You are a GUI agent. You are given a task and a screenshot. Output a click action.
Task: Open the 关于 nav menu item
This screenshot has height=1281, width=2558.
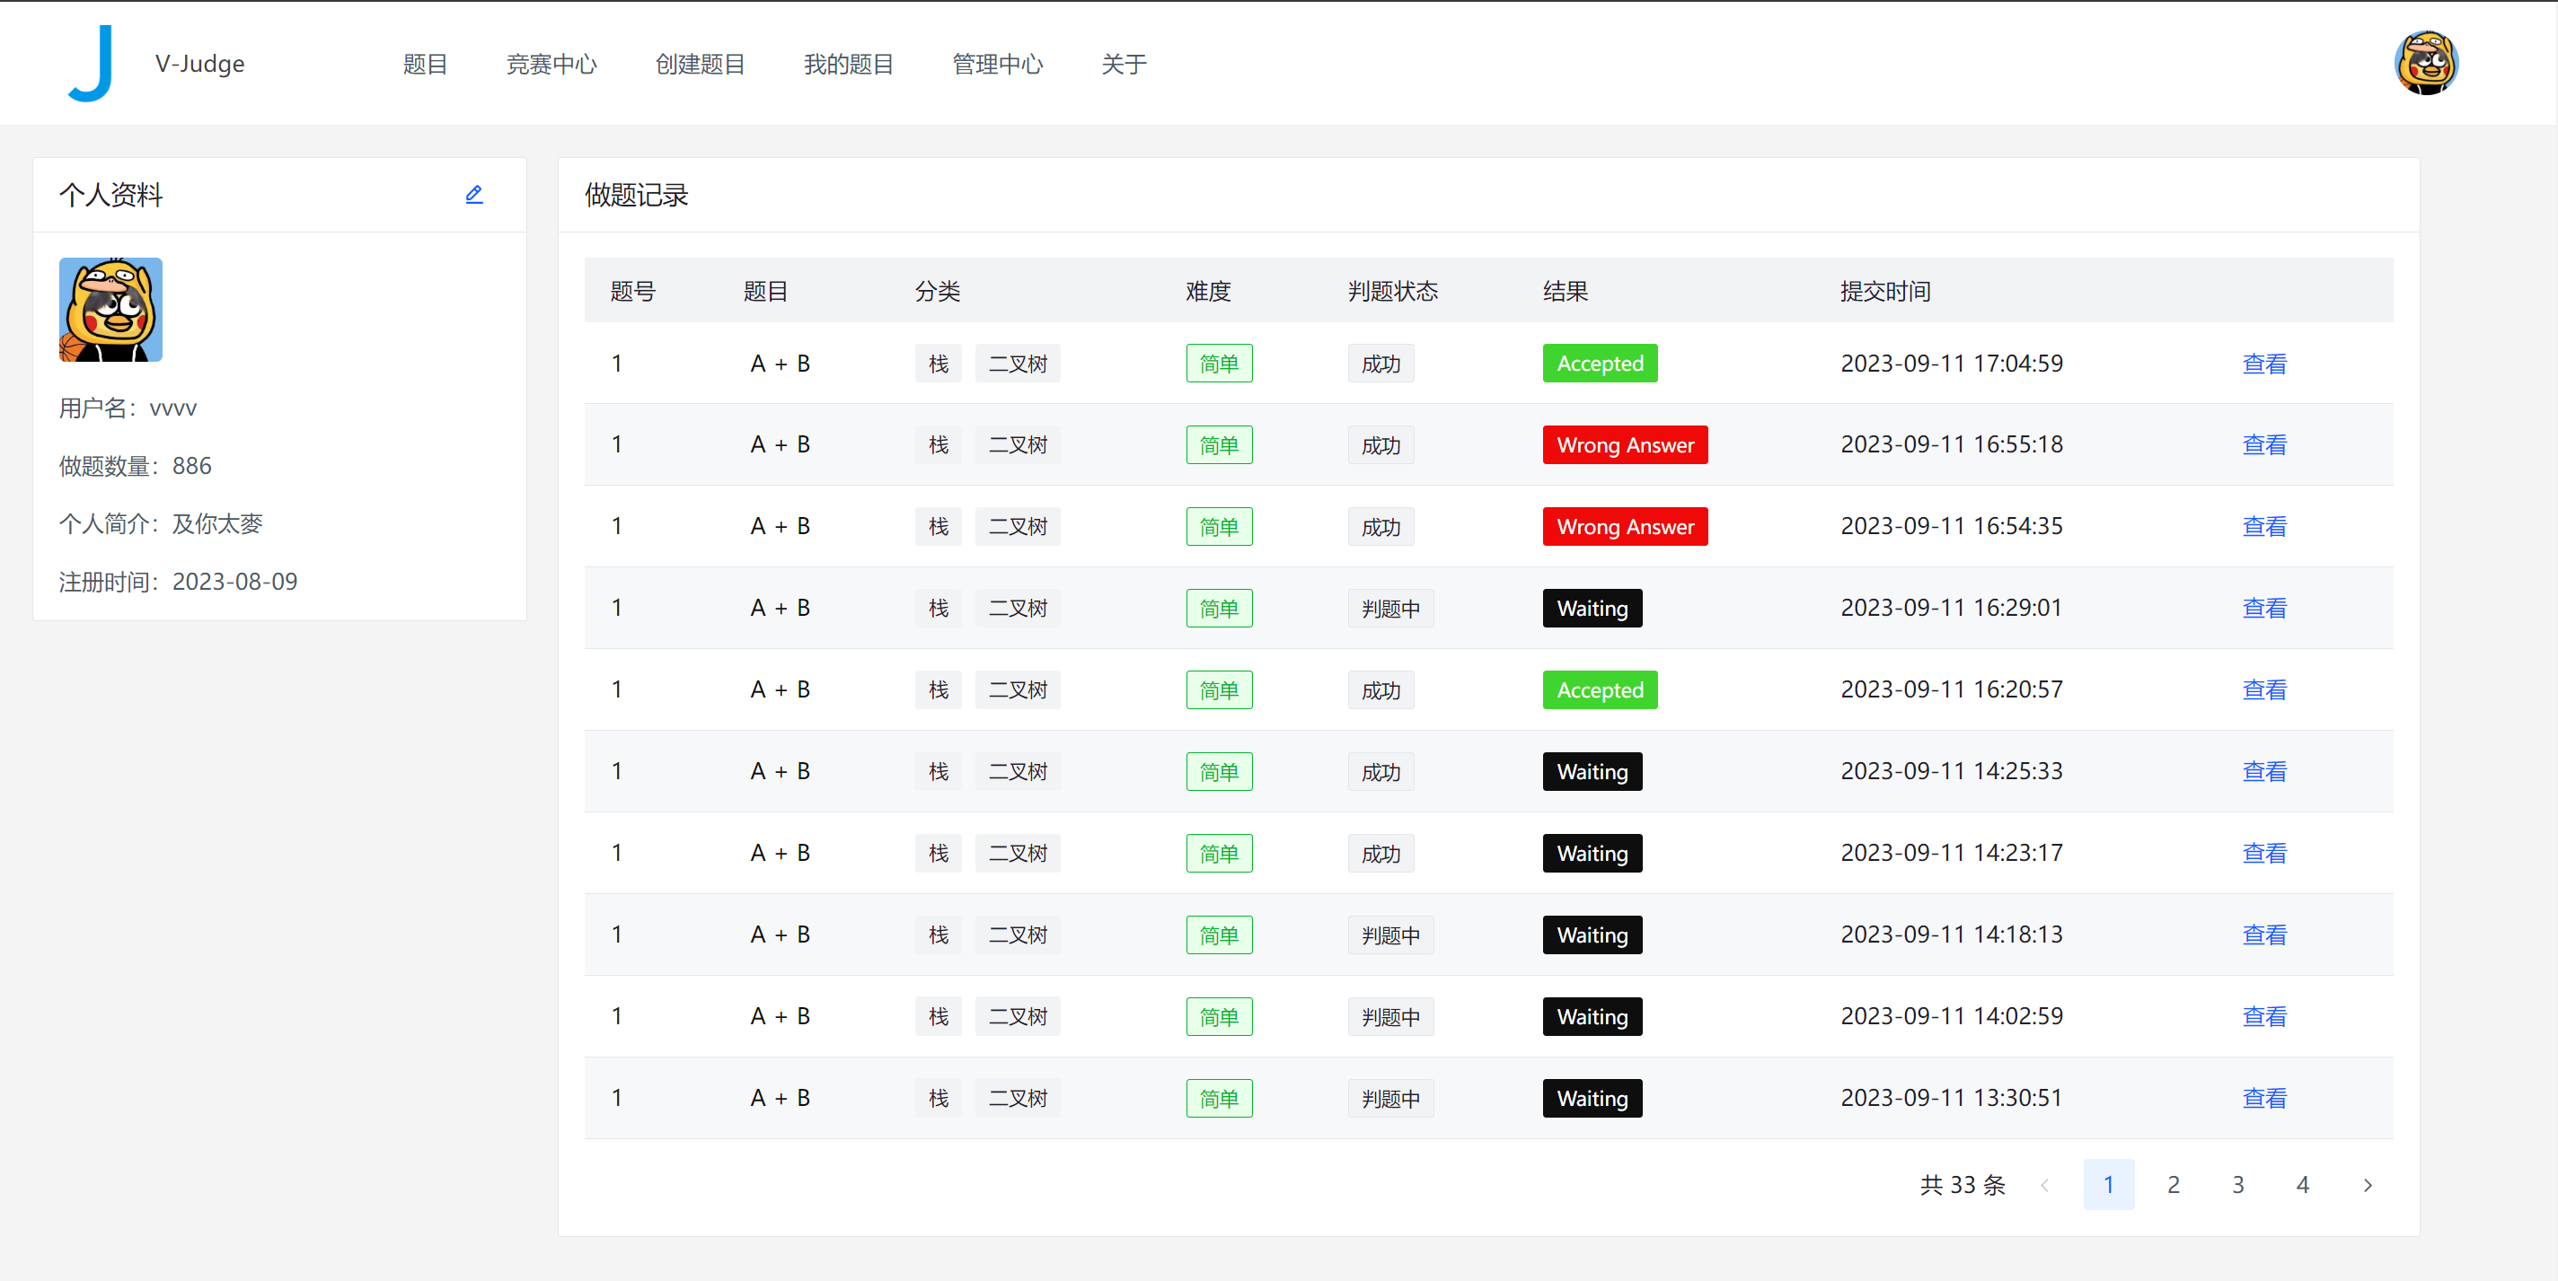tap(1123, 65)
